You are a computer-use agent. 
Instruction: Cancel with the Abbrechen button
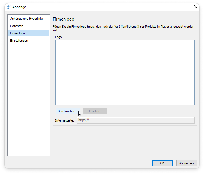tap(186, 163)
